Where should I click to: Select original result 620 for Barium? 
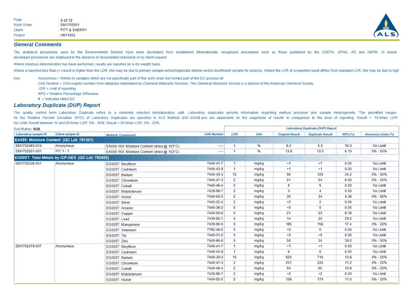288,257
